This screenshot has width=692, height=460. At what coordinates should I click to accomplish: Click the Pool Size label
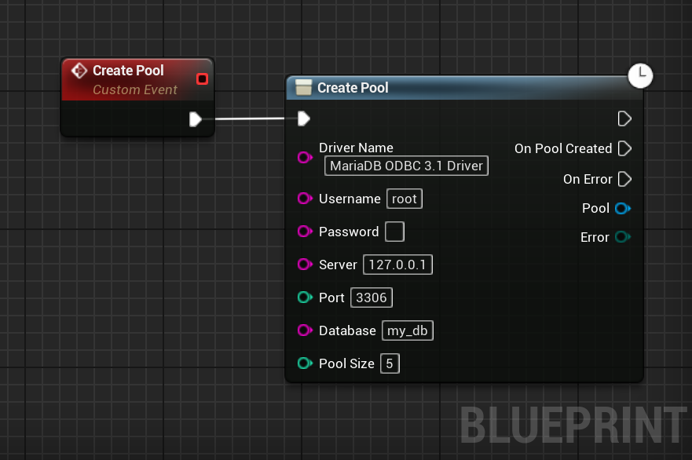[x=346, y=363]
